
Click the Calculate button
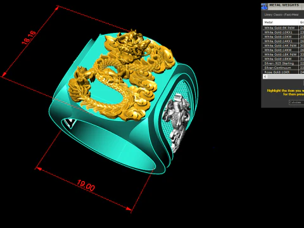pyautogui.click(x=296, y=103)
